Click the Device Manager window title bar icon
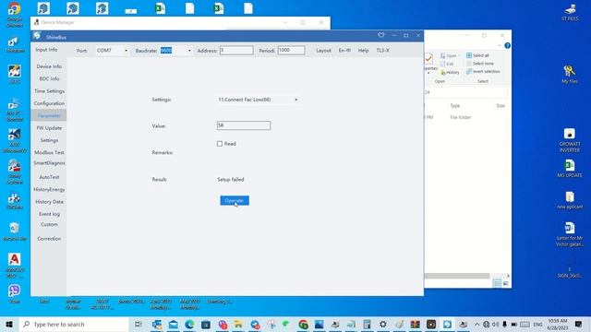591x332 pixels. point(37,22)
